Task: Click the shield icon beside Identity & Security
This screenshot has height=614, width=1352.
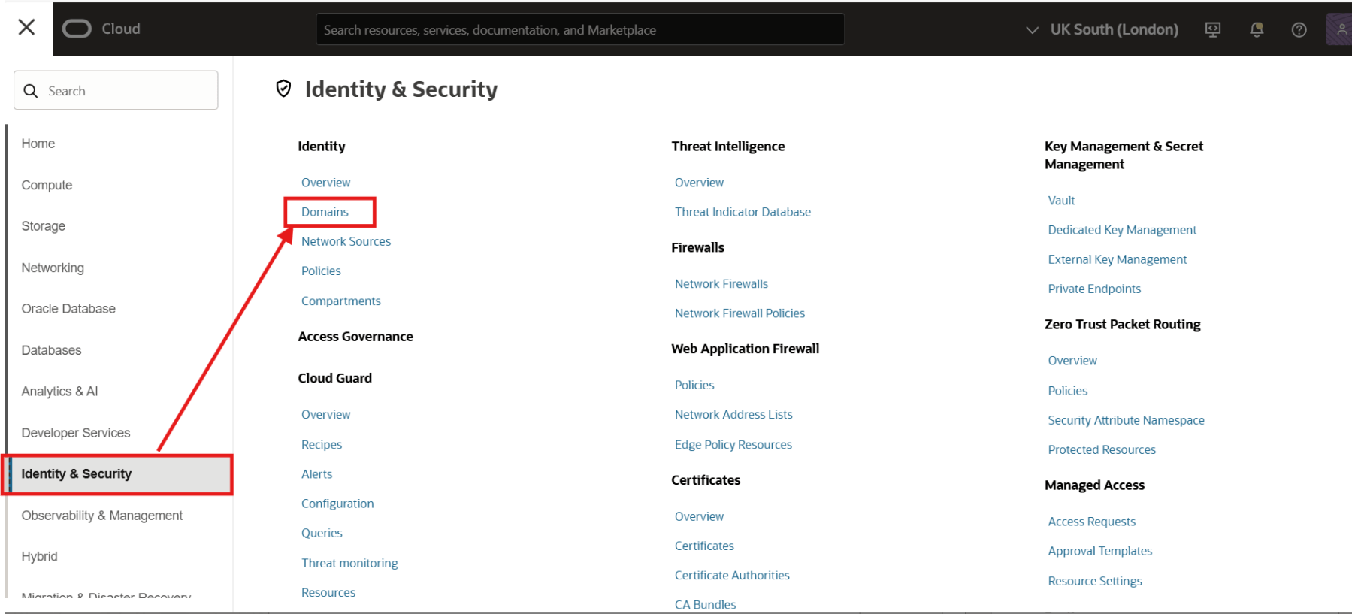Action: pyautogui.click(x=283, y=89)
